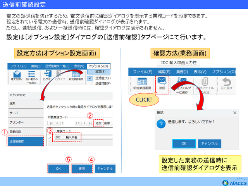Open 編集(E) menu in IDC window
Image resolution: width=248 pixels, height=186 pixels.
[x=164, y=72]
